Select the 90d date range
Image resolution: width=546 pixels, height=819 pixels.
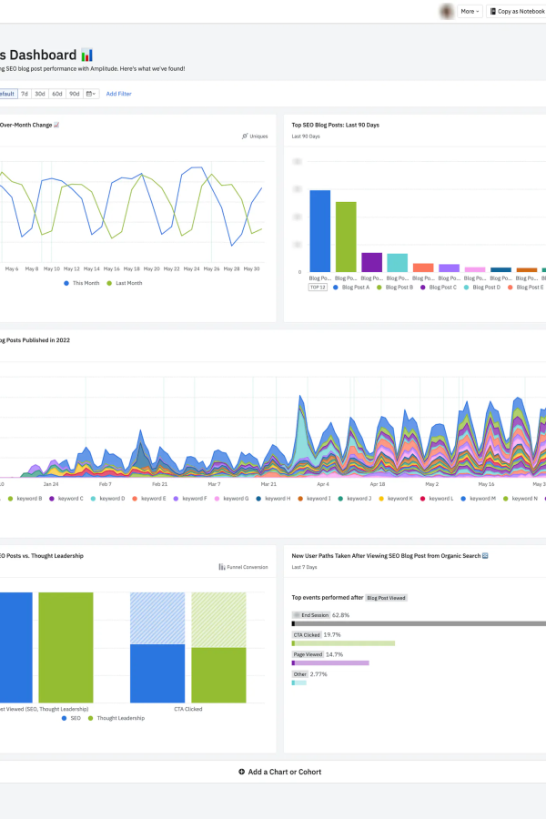coord(75,94)
